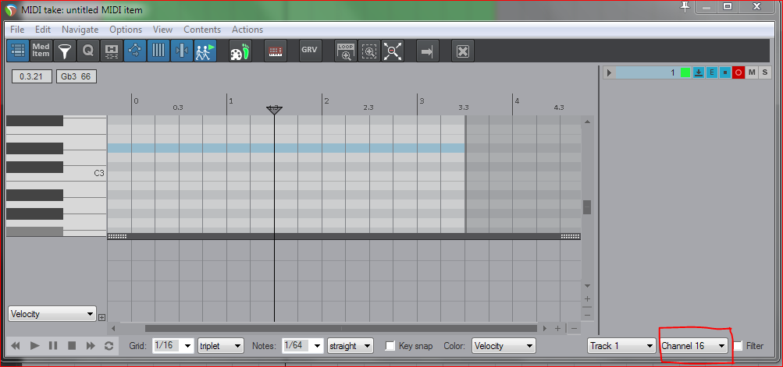Image resolution: width=783 pixels, height=367 pixels.
Task: Stop playback with the stop button
Action: [72, 345]
